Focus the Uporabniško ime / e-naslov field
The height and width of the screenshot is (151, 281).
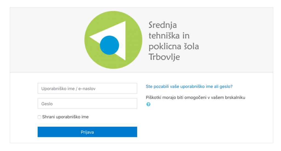click(87, 88)
